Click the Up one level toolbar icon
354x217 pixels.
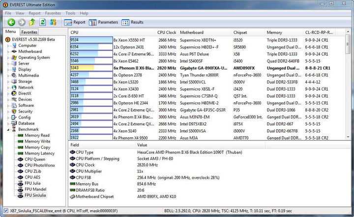(x=32, y=22)
